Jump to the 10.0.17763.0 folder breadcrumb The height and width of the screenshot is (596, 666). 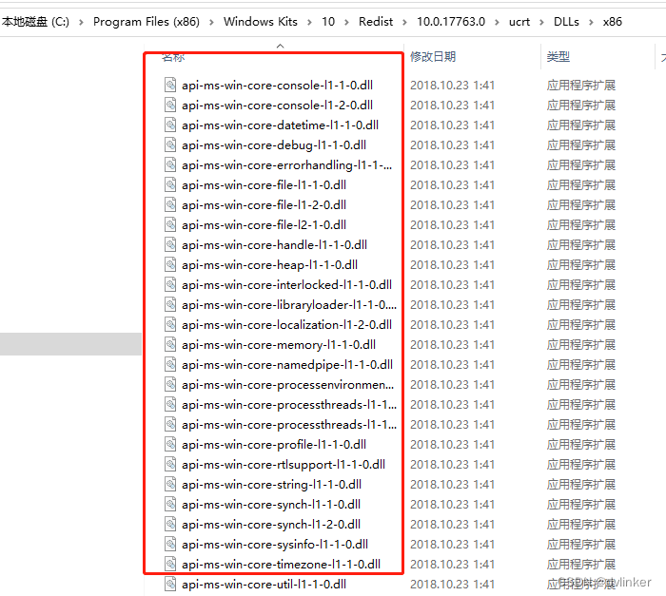click(x=451, y=22)
